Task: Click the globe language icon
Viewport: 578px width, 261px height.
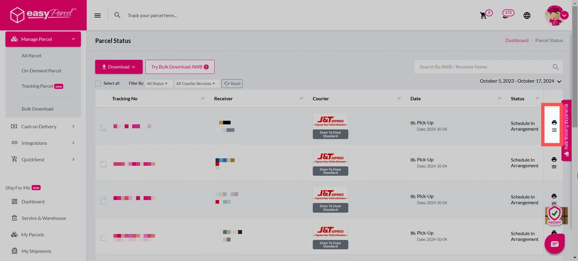Action: (527, 15)
